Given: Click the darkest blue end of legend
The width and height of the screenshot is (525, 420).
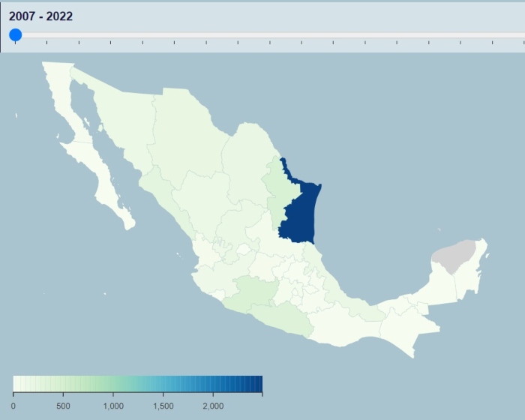Looking at the screenshot, I should (x=259, y=384).
